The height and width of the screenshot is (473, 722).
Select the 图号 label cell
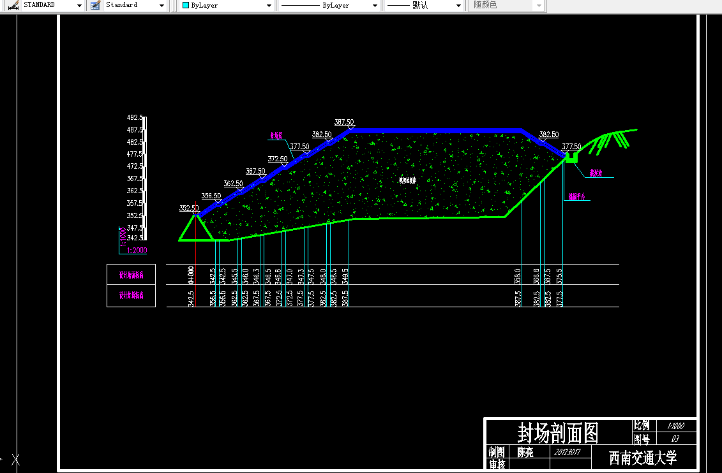[642, 439]
